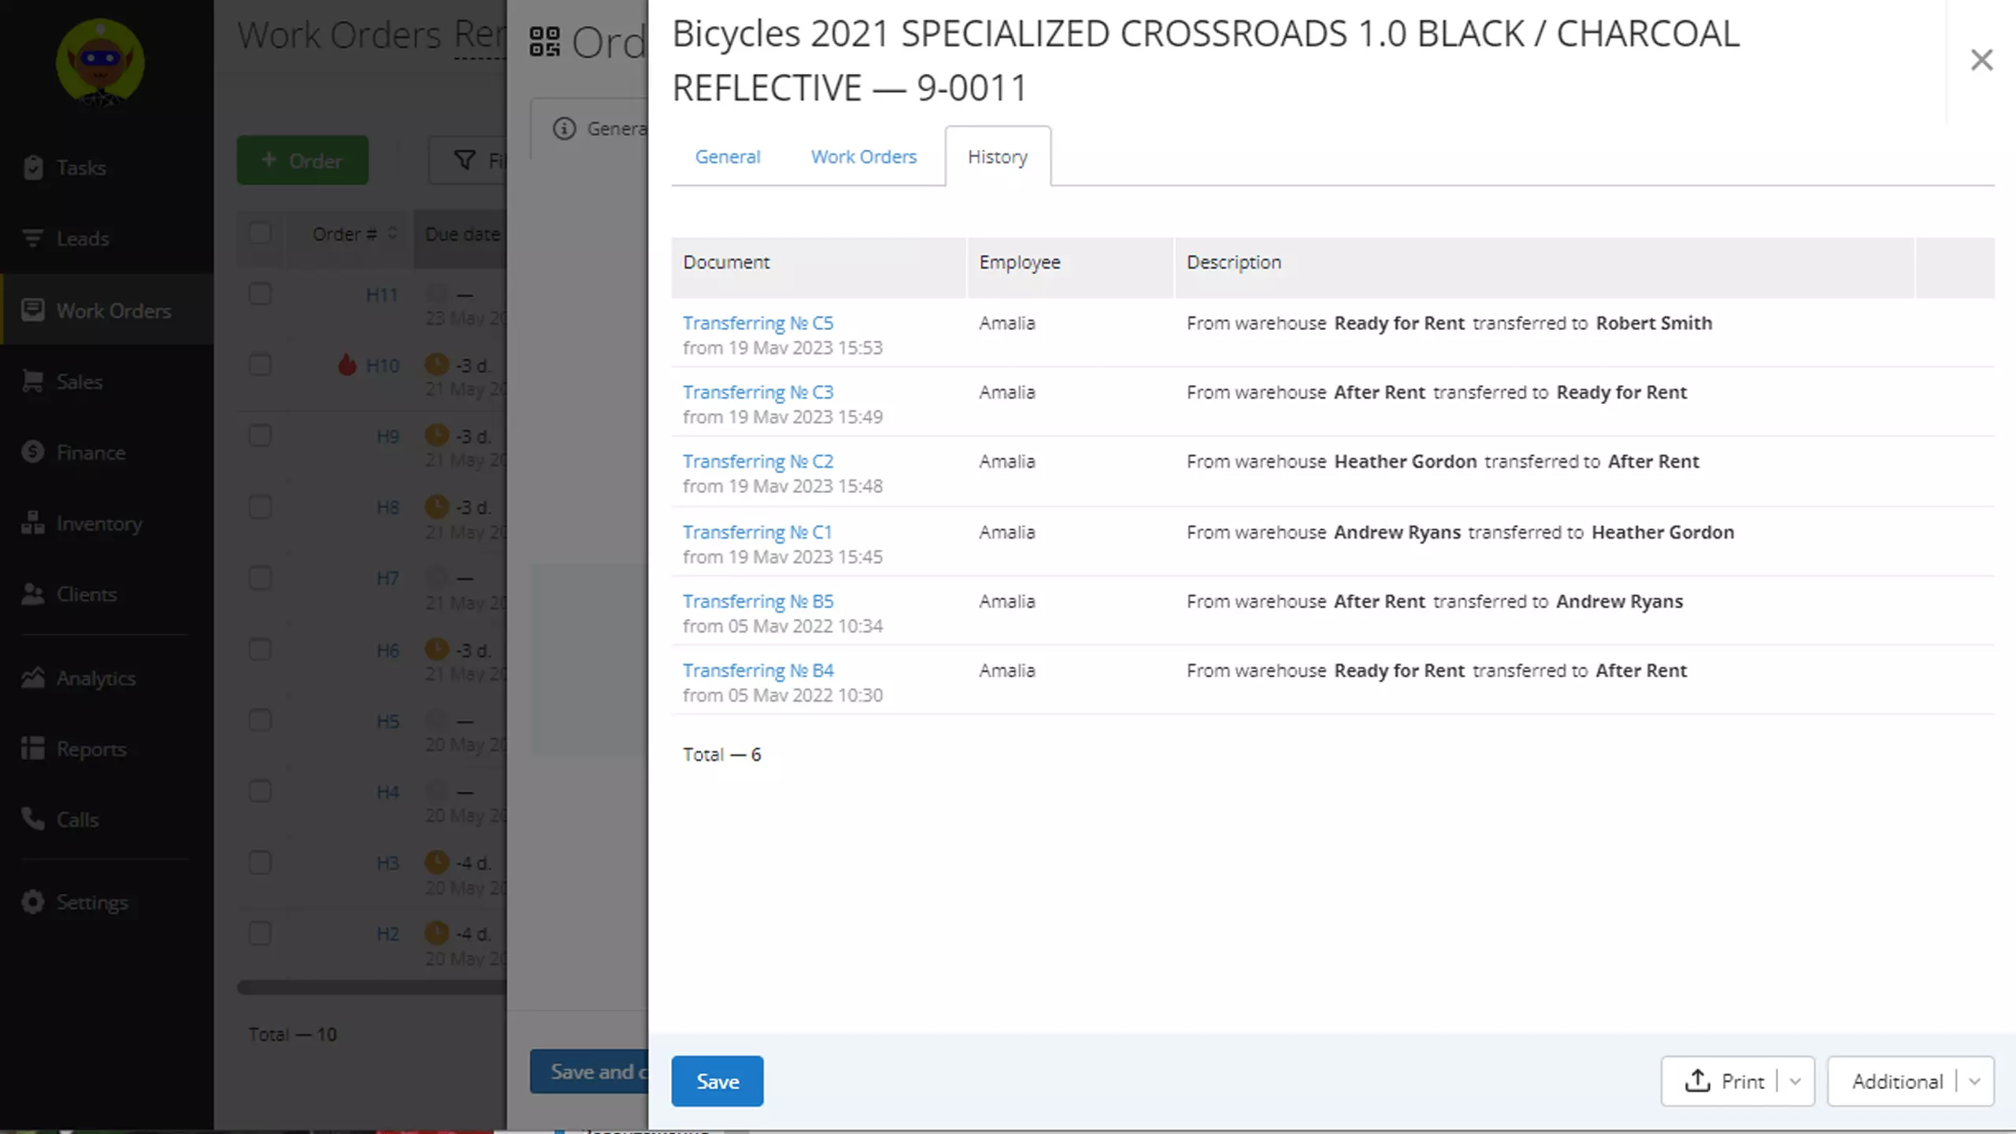Screen dimensions: 2016x1134
Task: Check the box for order H8
Action: pyautogui.click(x=260, y=506)
